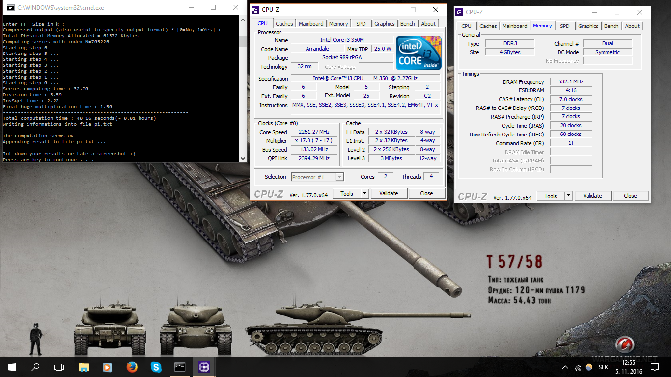Image resolution: width=671 pixels, height=377 pixels.
Task: Open Memory tab in CPU-Z CPU window
Action: coord(338,23)
